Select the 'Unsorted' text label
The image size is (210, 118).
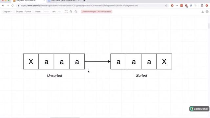[54, 75]
